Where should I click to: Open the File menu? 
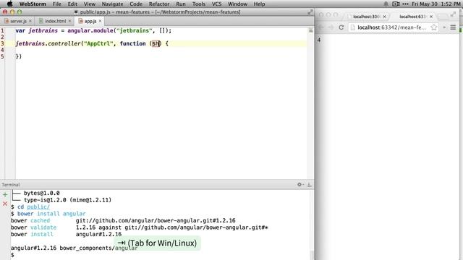pyautogui.click(x=56, y=4)
